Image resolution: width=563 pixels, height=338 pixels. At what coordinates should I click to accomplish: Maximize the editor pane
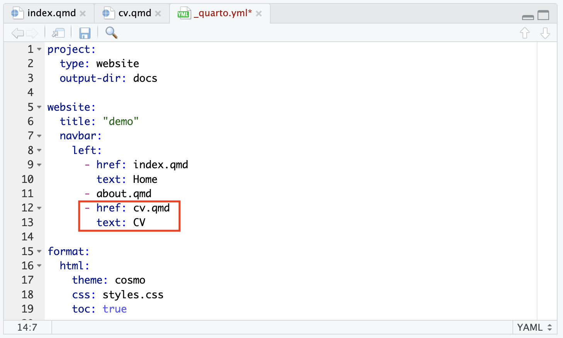pos(543,15)
